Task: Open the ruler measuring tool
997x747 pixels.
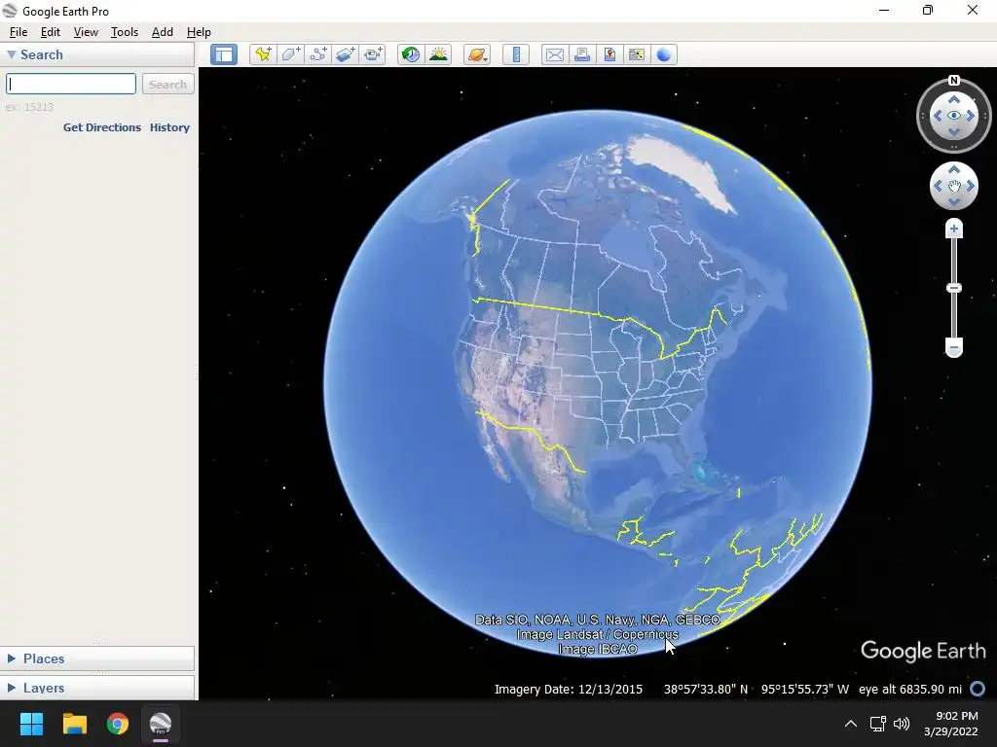Action: click(x=516, y=54)
